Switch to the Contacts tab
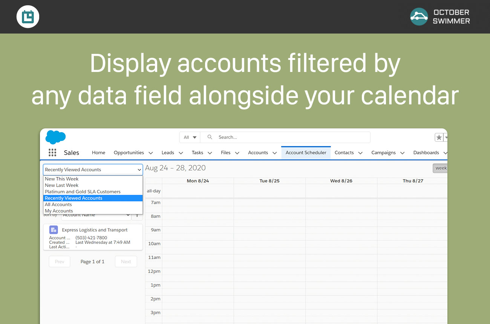The width and height of the screenshot is (490, 324). click(x=344, y=153)
